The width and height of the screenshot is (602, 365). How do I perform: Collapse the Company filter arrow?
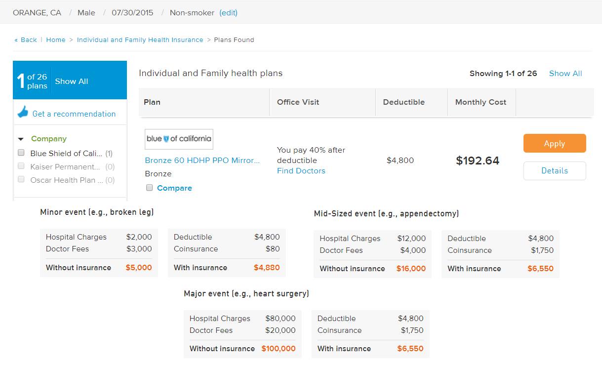pyautogui.click(x=21, y=139)
